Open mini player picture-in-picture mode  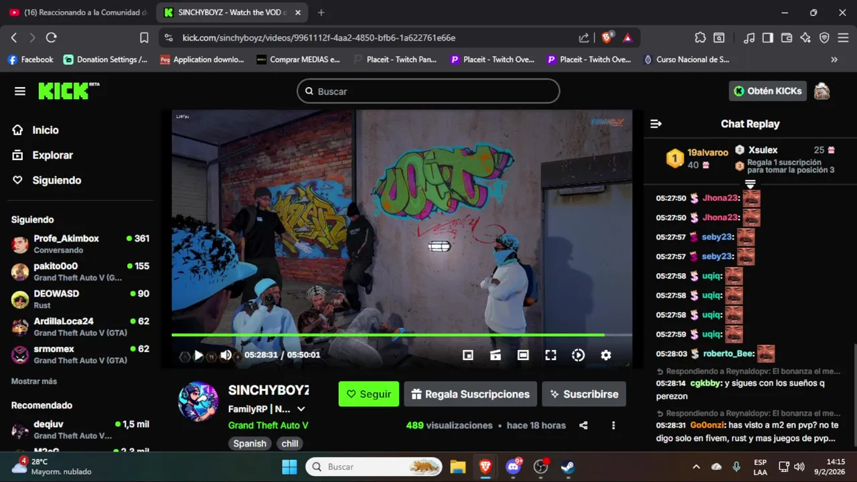pyautogui.click(x=468, y=355)
